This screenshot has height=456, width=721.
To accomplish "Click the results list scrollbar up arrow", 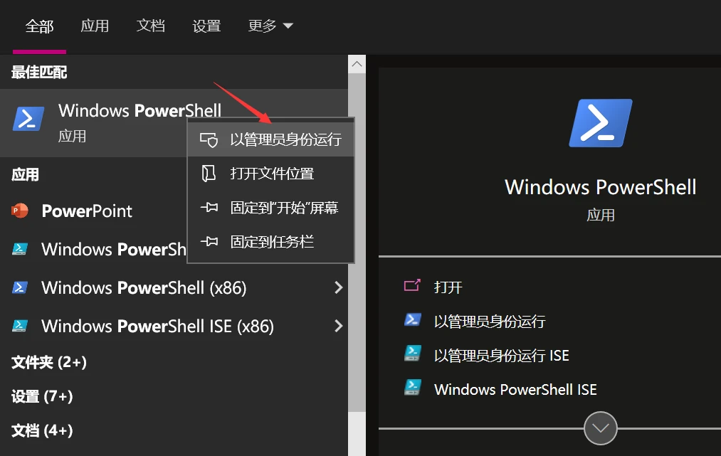I will pyautogui.click(x=357, y=64).
